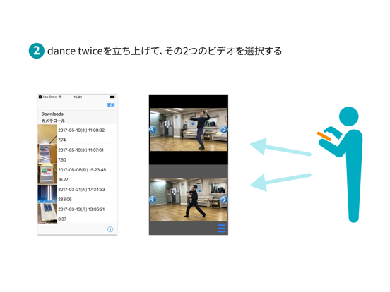Screen dimensions: 390x292
Task: Tap the 15:22 status bar clock
Action: click(78, 97)
